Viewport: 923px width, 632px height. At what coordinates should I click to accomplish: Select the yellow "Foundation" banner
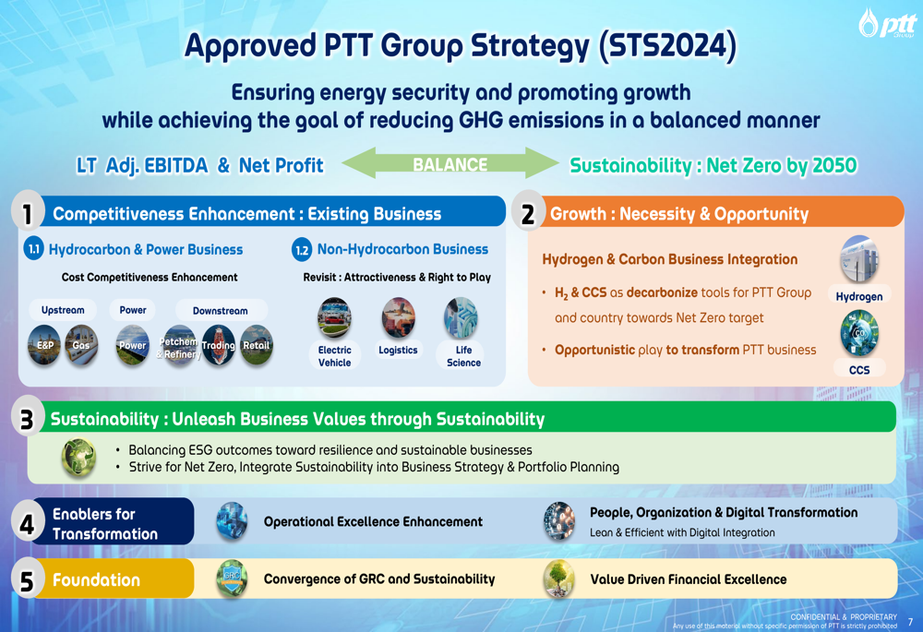click(x=112, y=579)
